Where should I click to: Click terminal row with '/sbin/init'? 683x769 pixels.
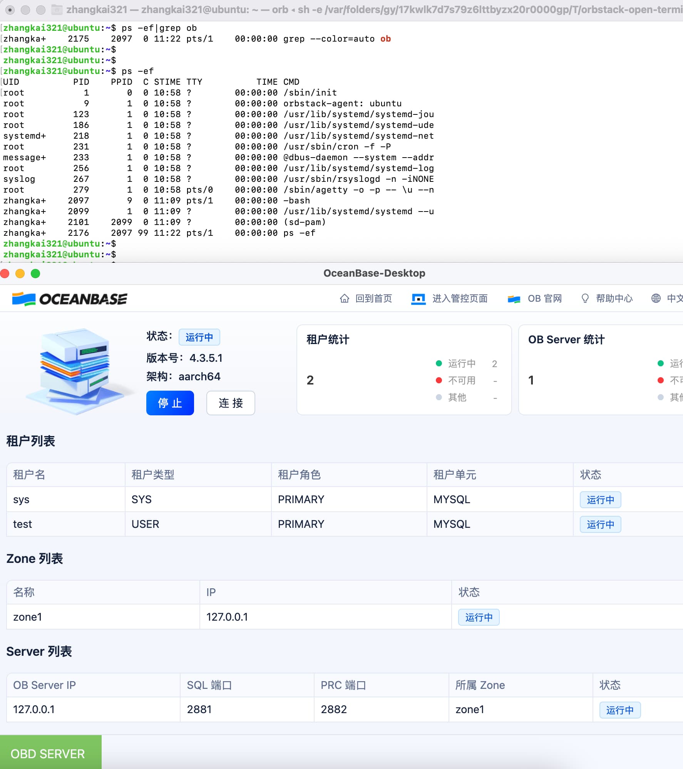click(x=170, y=93)
